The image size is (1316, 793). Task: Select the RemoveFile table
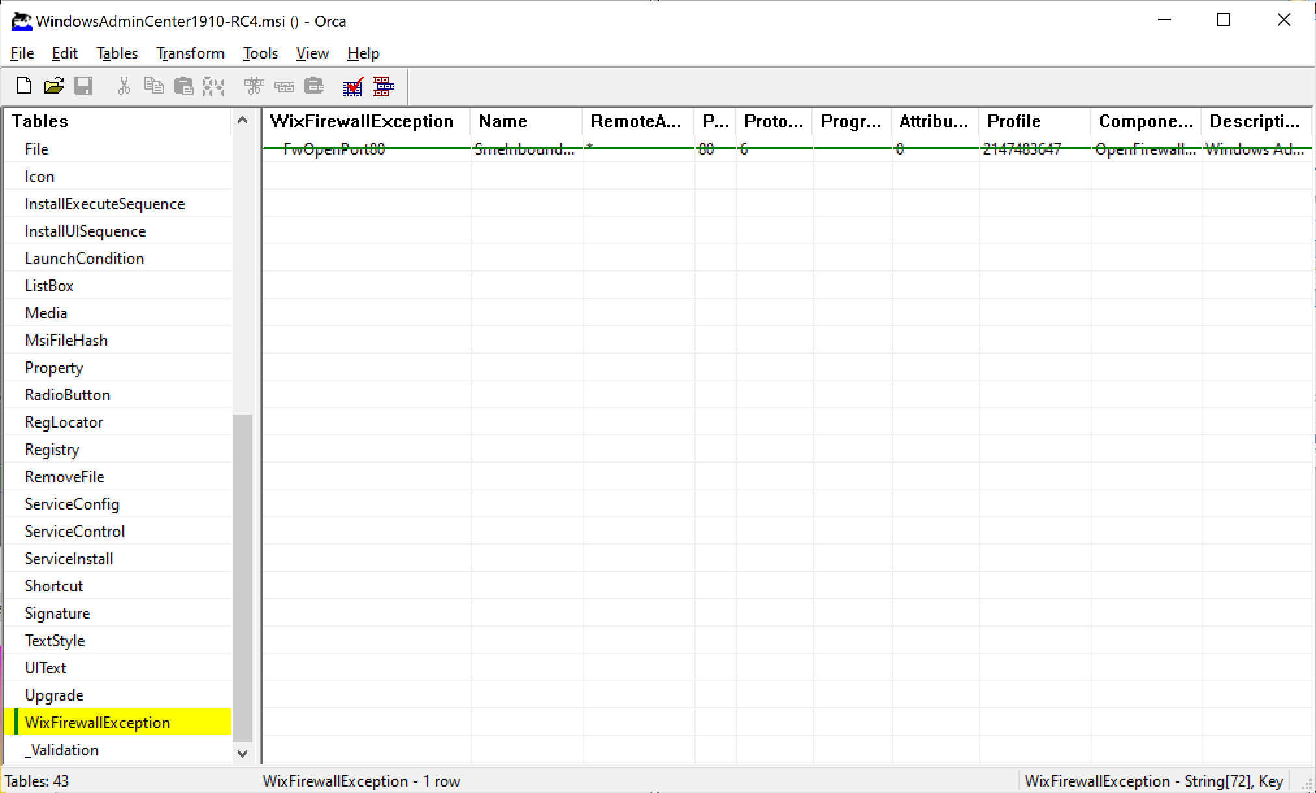[x=118, y=476]
